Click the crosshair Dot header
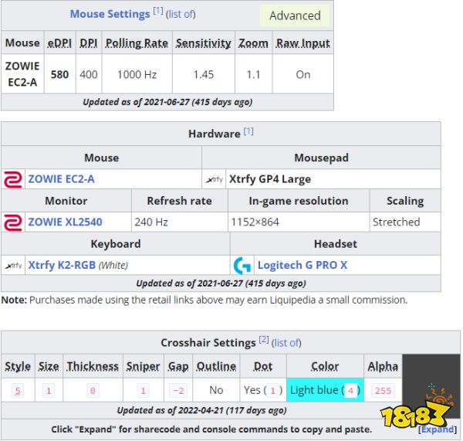 [x=263, y=367]
